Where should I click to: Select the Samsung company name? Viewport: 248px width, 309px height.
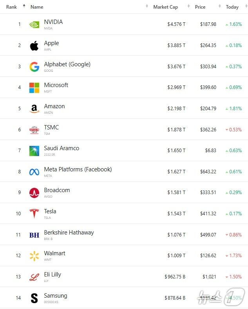pyautogui.click(x=56, y=296)
